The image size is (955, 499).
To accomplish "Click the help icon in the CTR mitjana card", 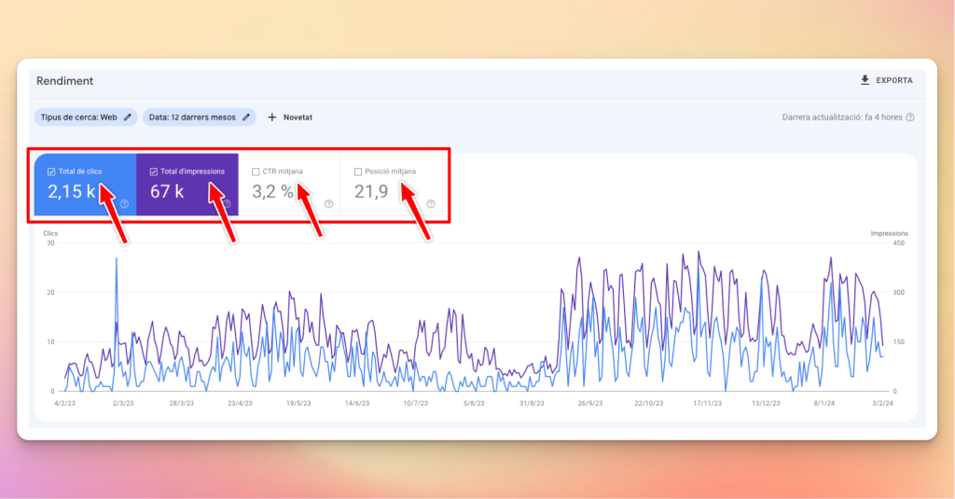I will (x=328, y=203).
